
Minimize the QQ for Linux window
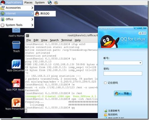[x=136, y=28]
